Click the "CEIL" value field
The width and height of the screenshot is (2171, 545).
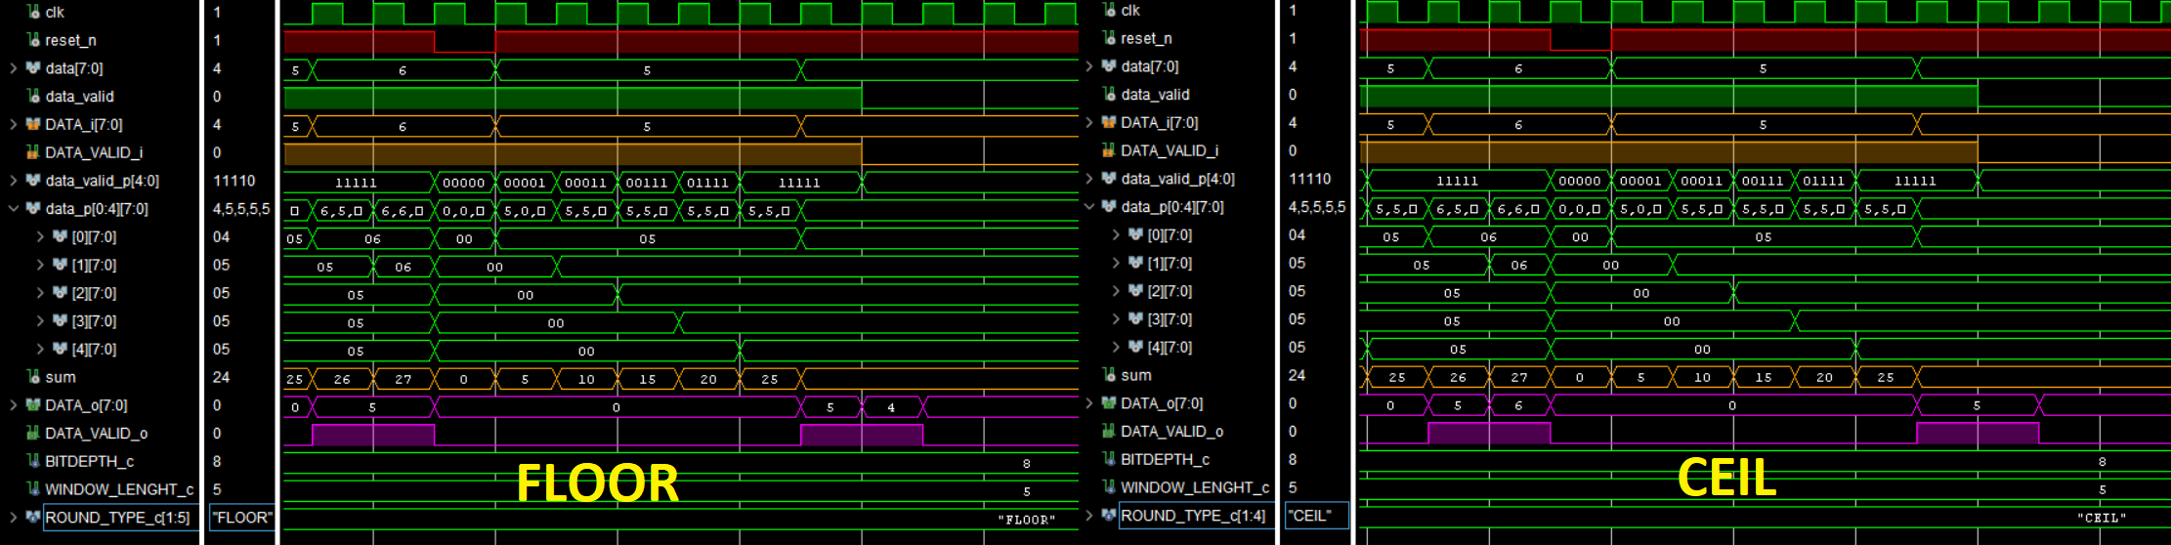[x=1315, y=515]
